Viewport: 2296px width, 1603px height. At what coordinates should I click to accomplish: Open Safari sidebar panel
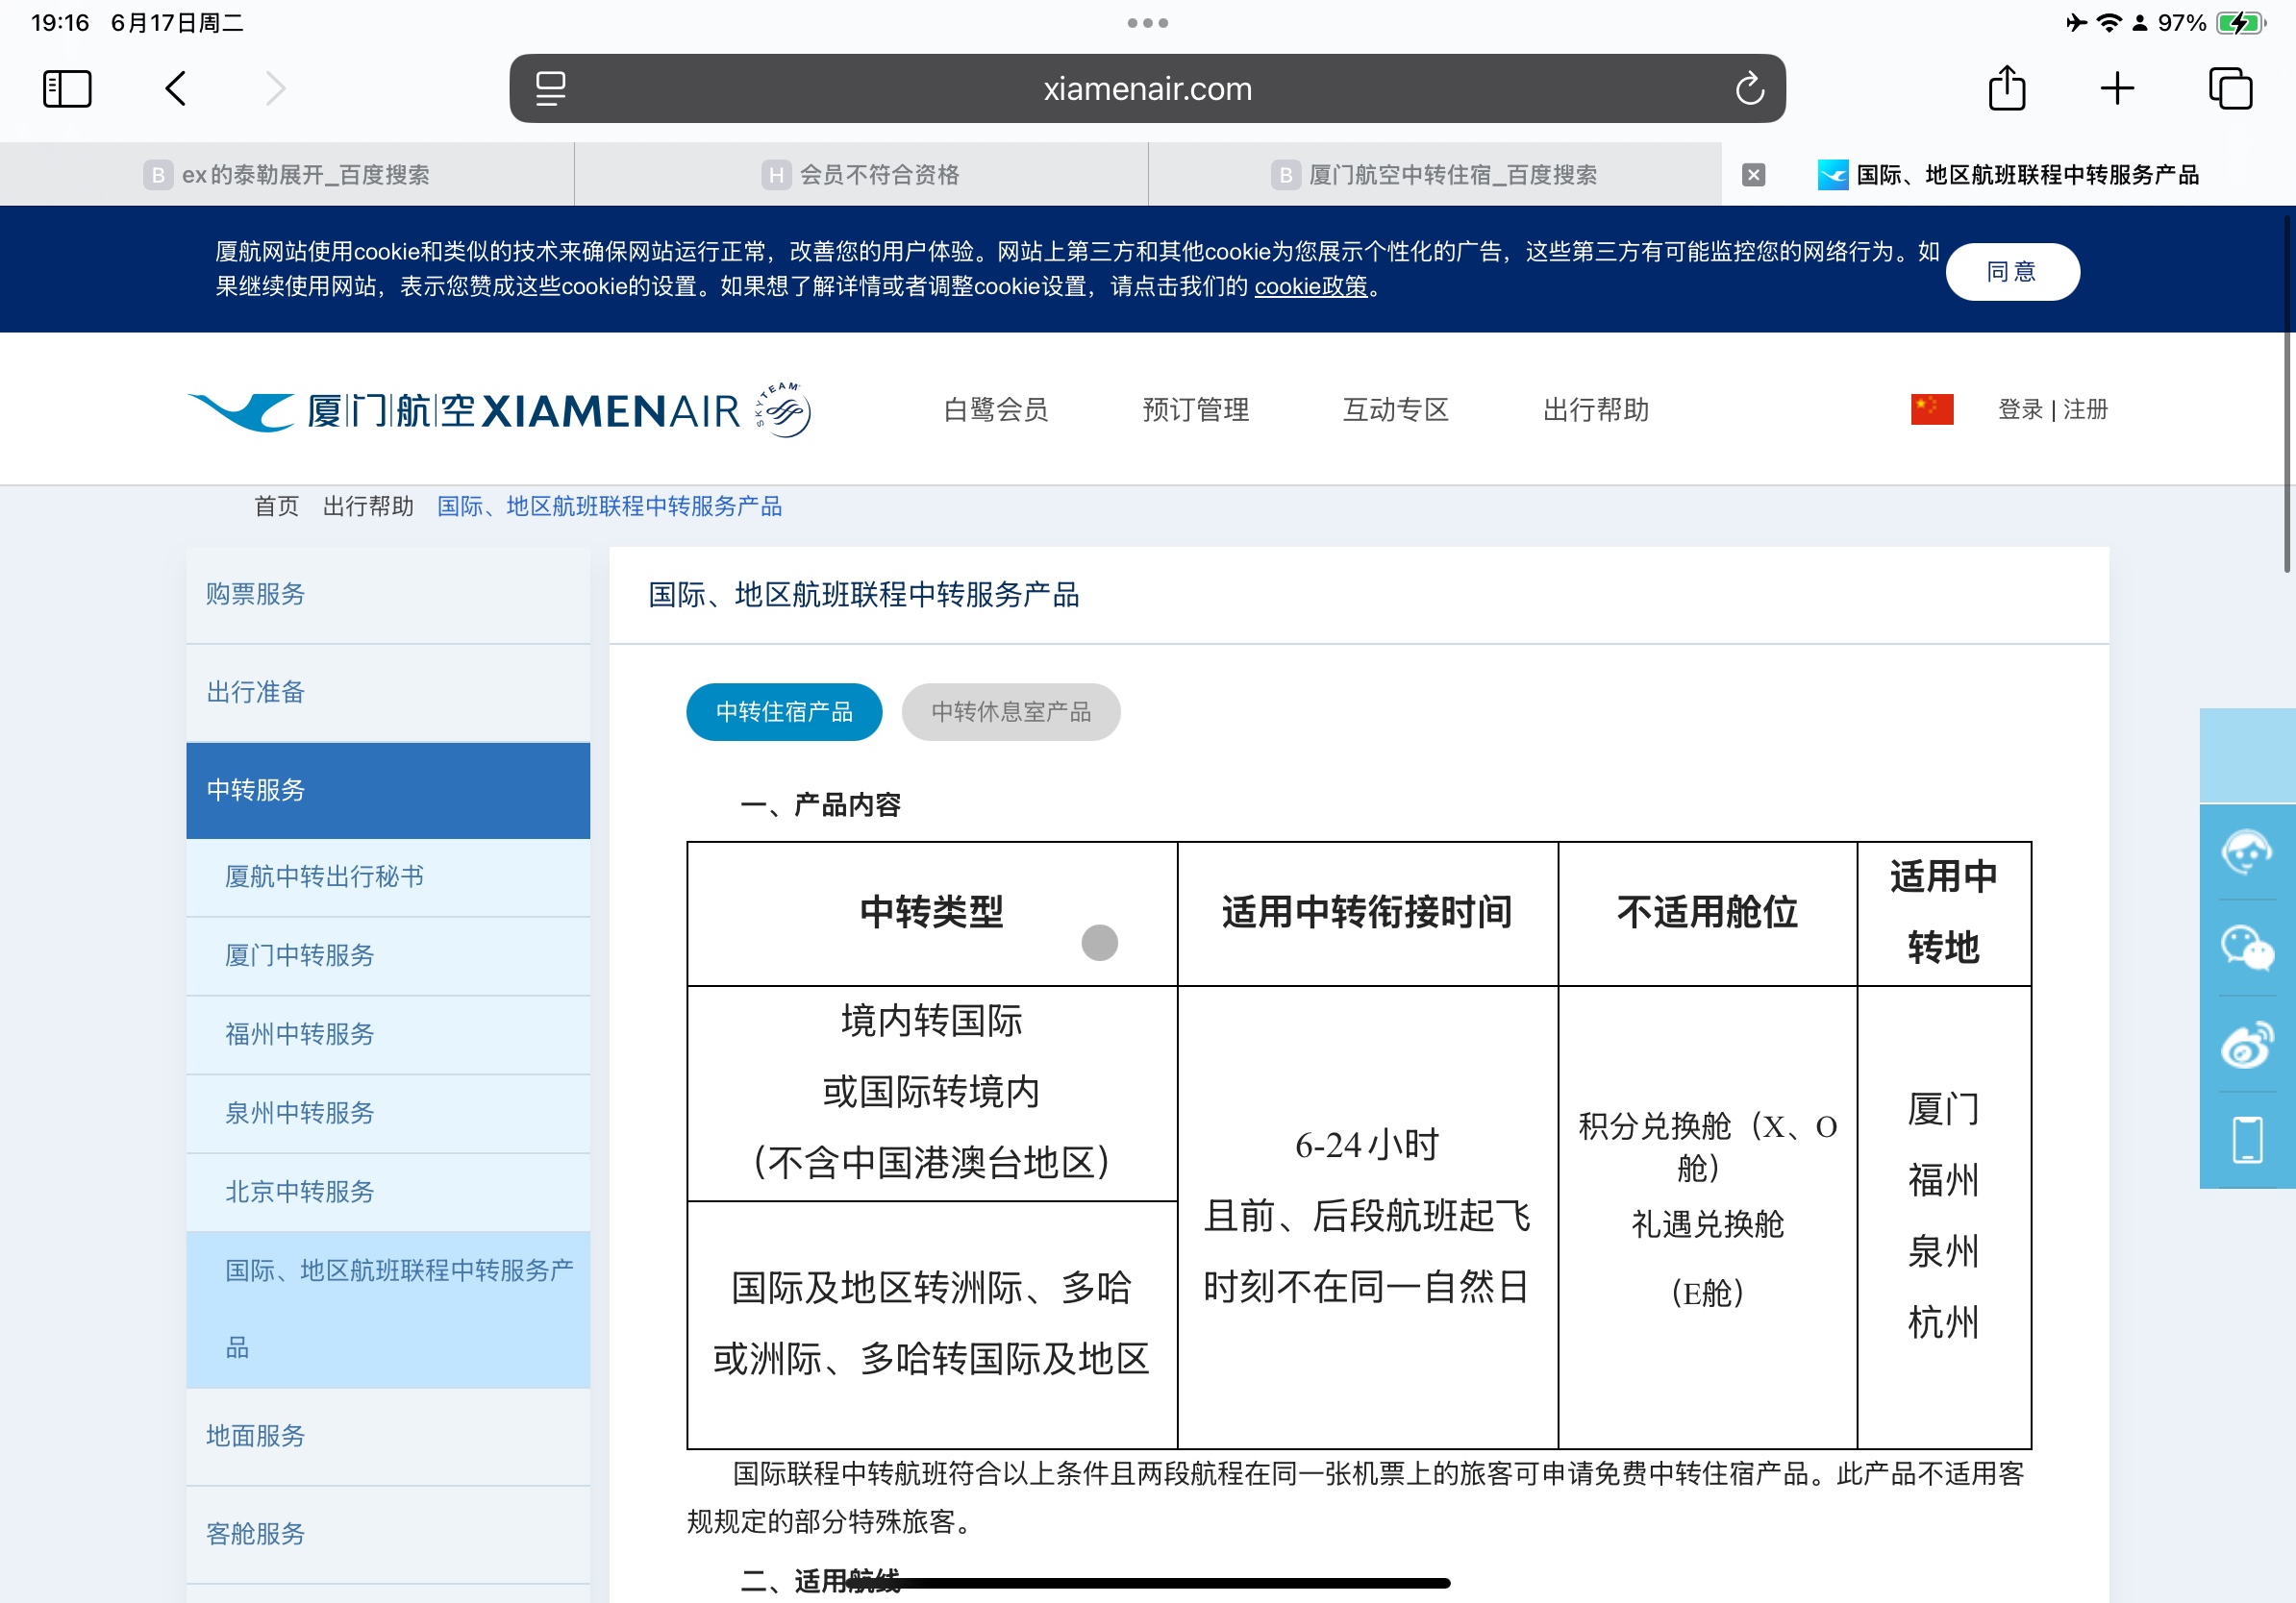(67, 89)
